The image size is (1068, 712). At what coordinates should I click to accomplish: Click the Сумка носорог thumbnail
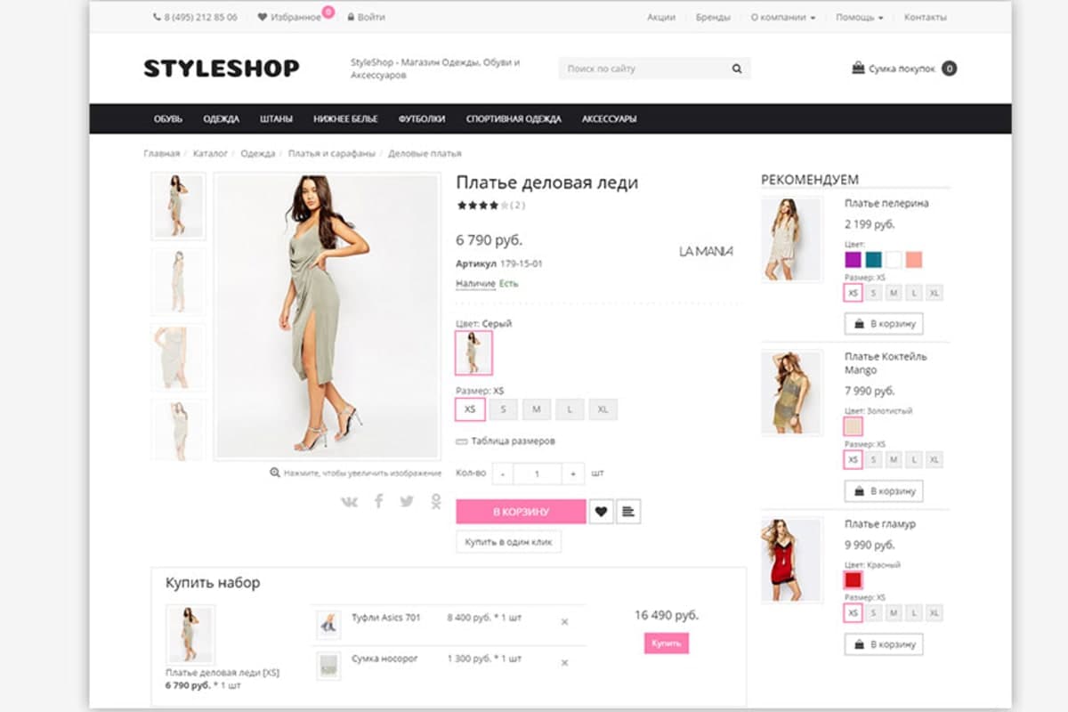pyautogui.click(x=328, y=666)
